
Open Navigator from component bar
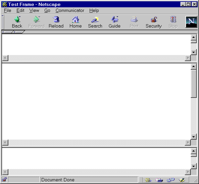click(148, 180)
